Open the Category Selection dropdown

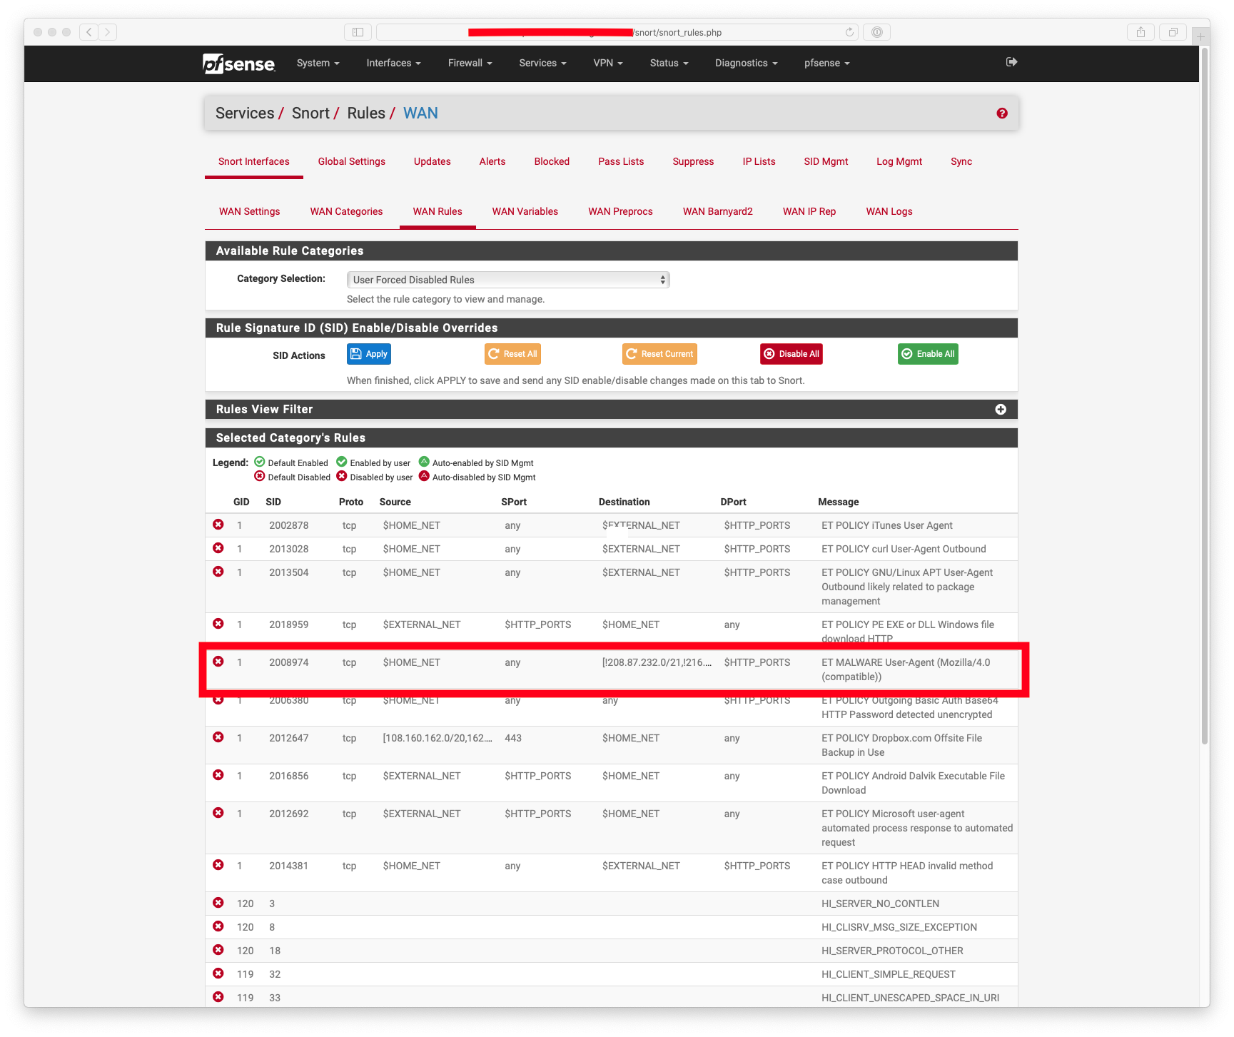pyautogui.click(x=507, y=279)
